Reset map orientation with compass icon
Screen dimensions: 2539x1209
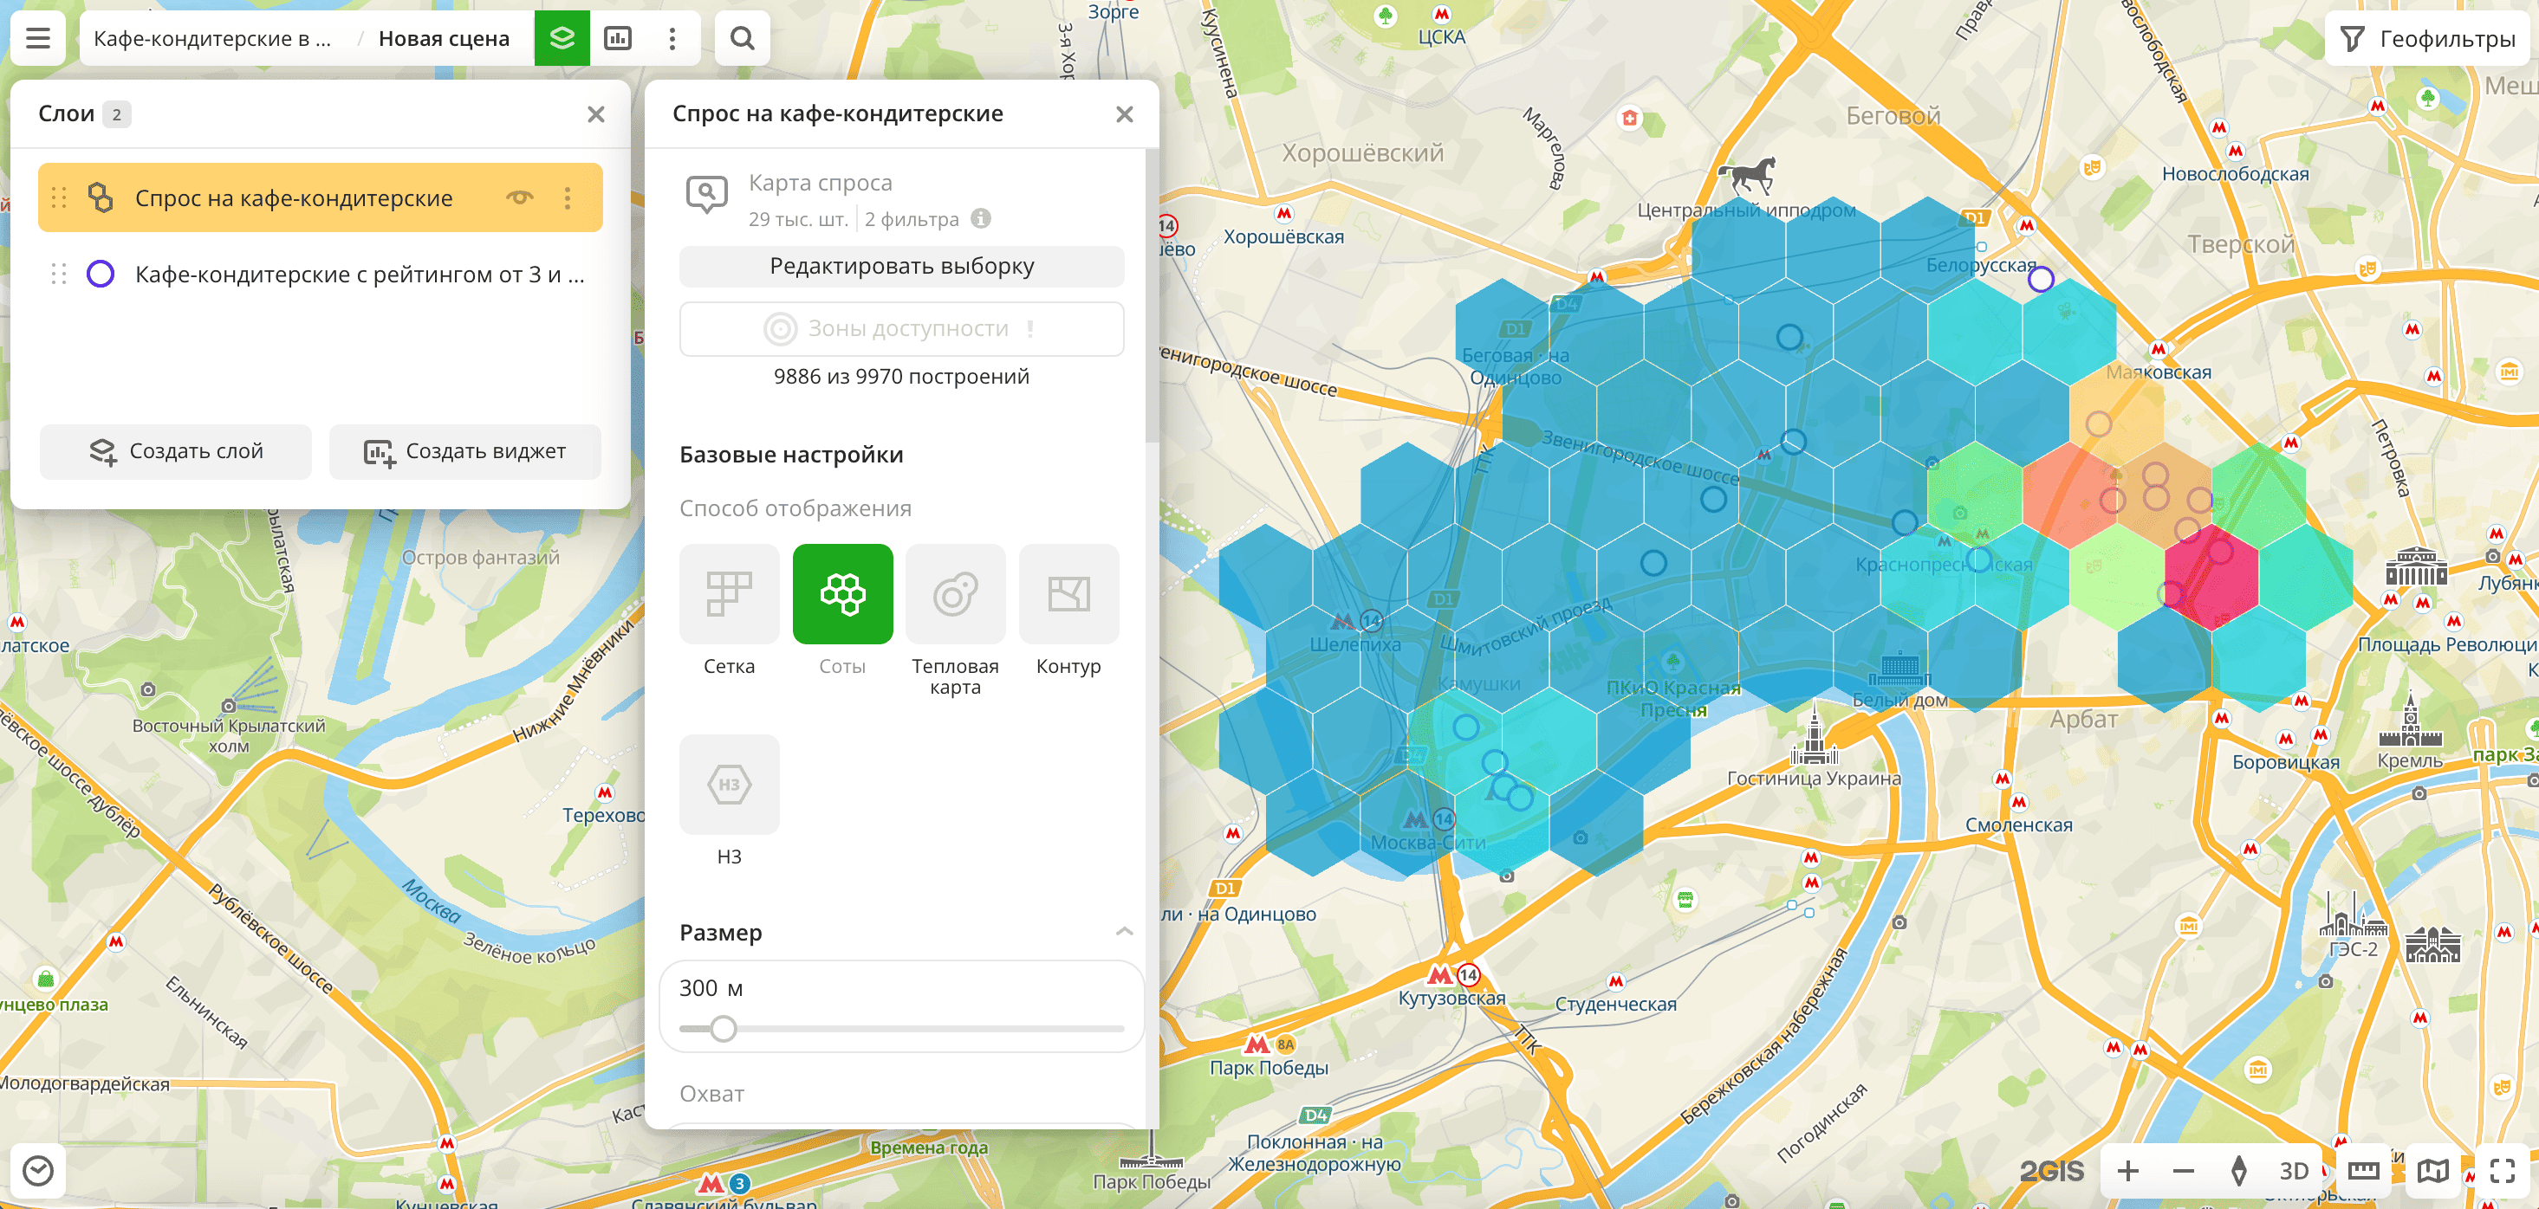point(2238,1169)
